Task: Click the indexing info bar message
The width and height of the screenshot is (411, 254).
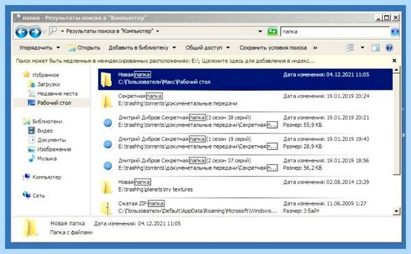Action: (x=165, y=61)
